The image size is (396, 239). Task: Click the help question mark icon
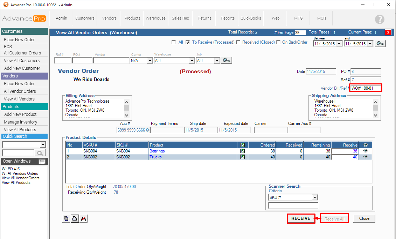coord(379,20)
